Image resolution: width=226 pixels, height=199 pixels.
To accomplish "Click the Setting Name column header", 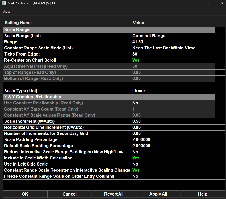I will pyautogui.click(x=68, y=23).
